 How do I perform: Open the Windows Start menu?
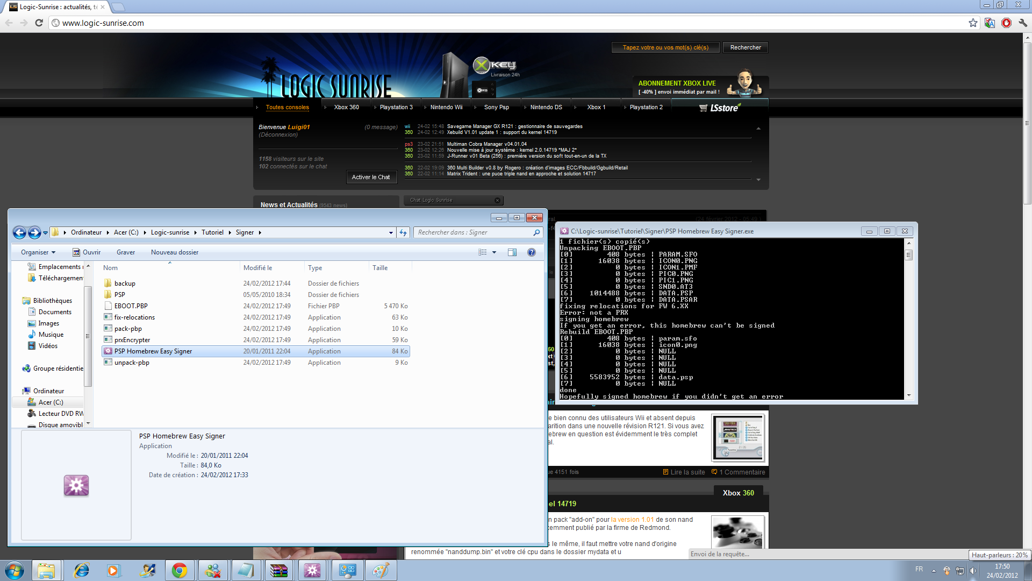tap(15, 570)
